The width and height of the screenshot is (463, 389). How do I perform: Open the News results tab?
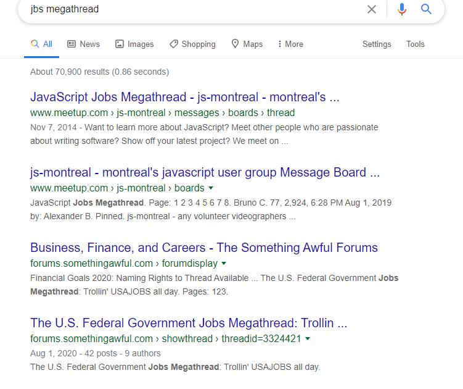[x=83, y=44]
